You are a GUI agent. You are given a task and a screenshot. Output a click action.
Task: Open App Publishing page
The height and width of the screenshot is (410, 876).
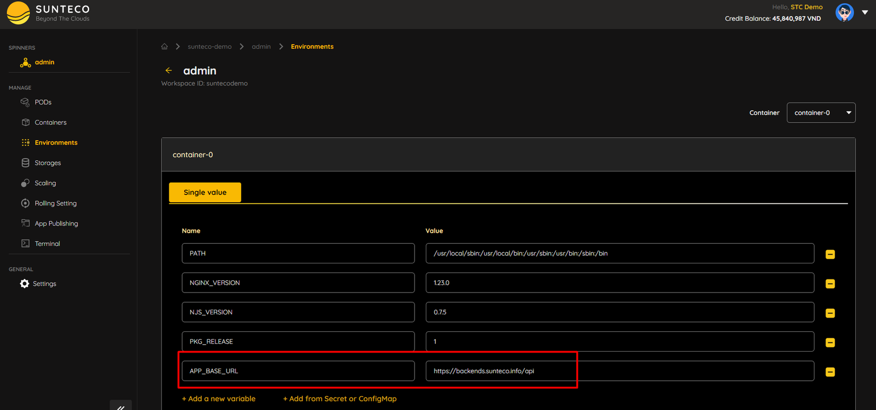(56, 223)
